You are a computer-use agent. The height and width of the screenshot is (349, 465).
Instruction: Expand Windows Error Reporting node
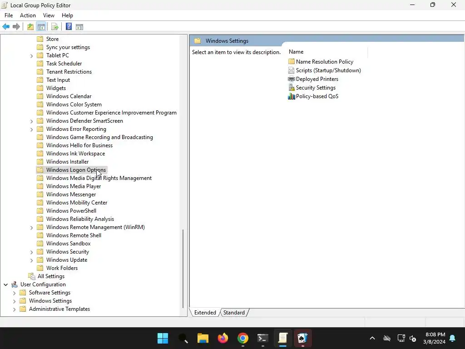click(x=31, y=130)
